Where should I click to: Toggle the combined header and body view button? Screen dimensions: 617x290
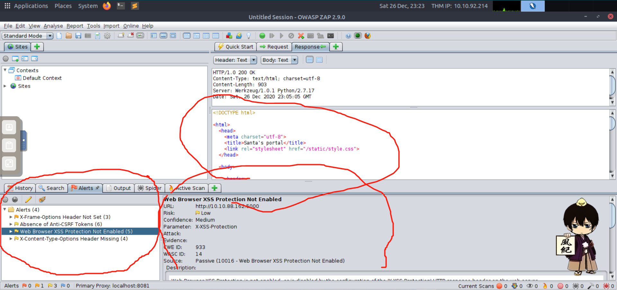[319, 60]
